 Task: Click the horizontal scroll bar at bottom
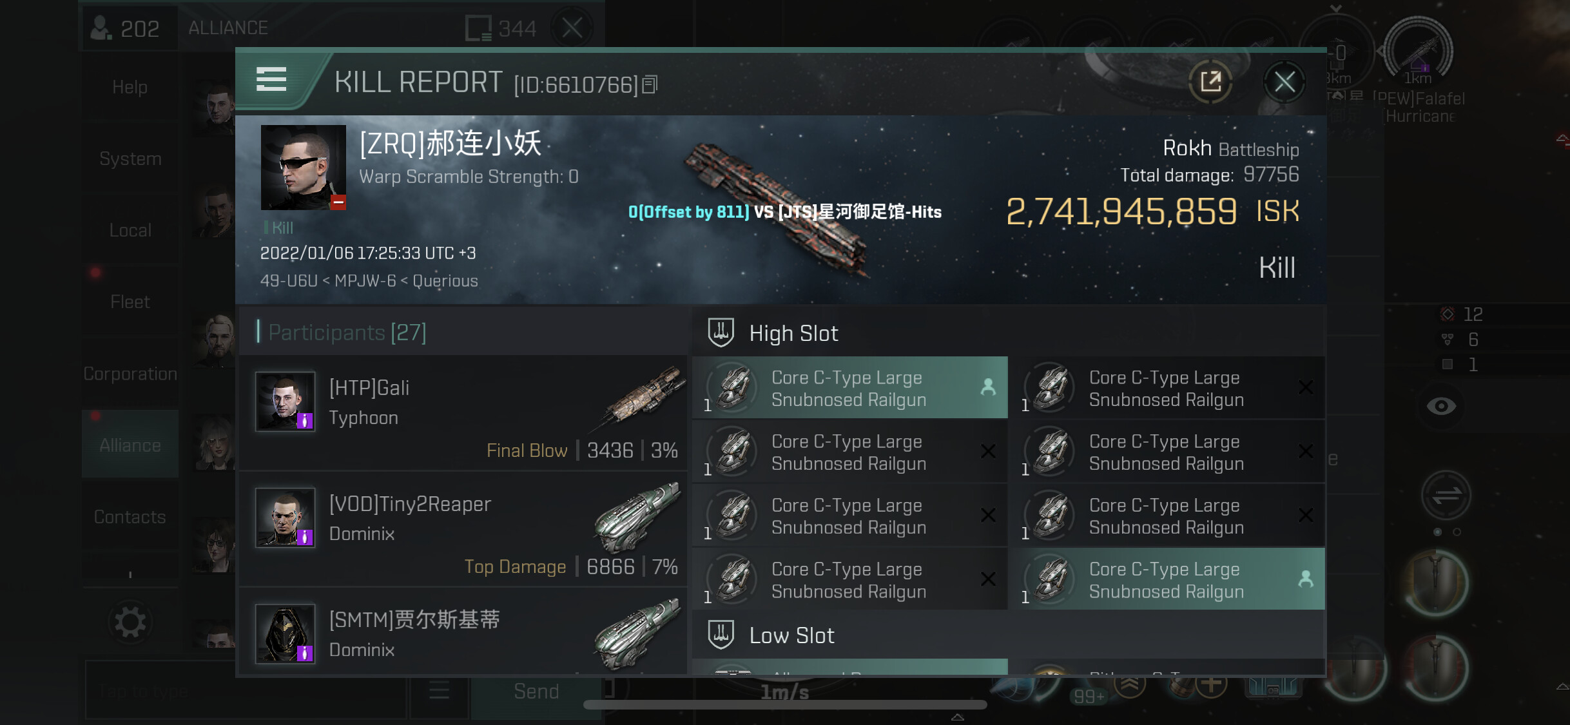point(785,704)
